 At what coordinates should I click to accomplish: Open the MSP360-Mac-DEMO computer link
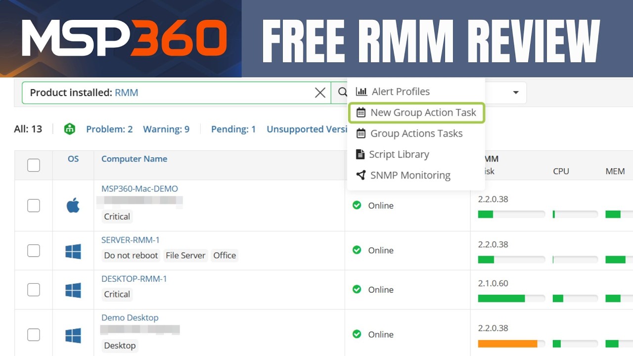[x=139, y=188]
